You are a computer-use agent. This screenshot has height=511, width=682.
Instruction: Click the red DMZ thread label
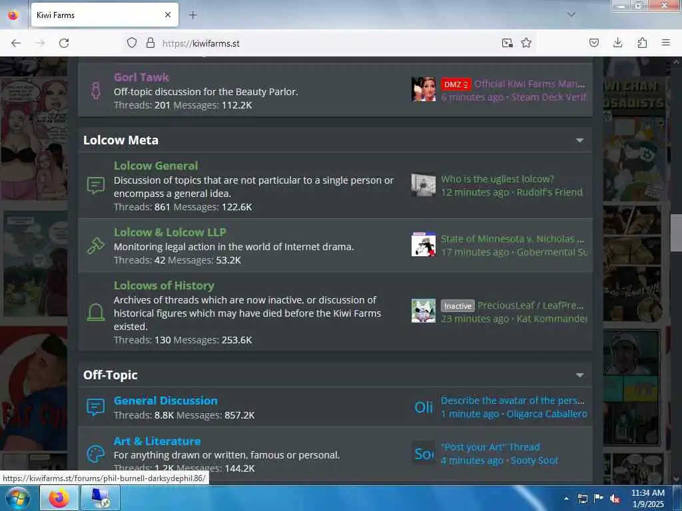coord(456,85)
